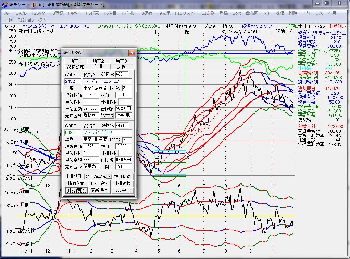Click F5任意 in the menu bar

pyautogui.click(x=92, y=13)
